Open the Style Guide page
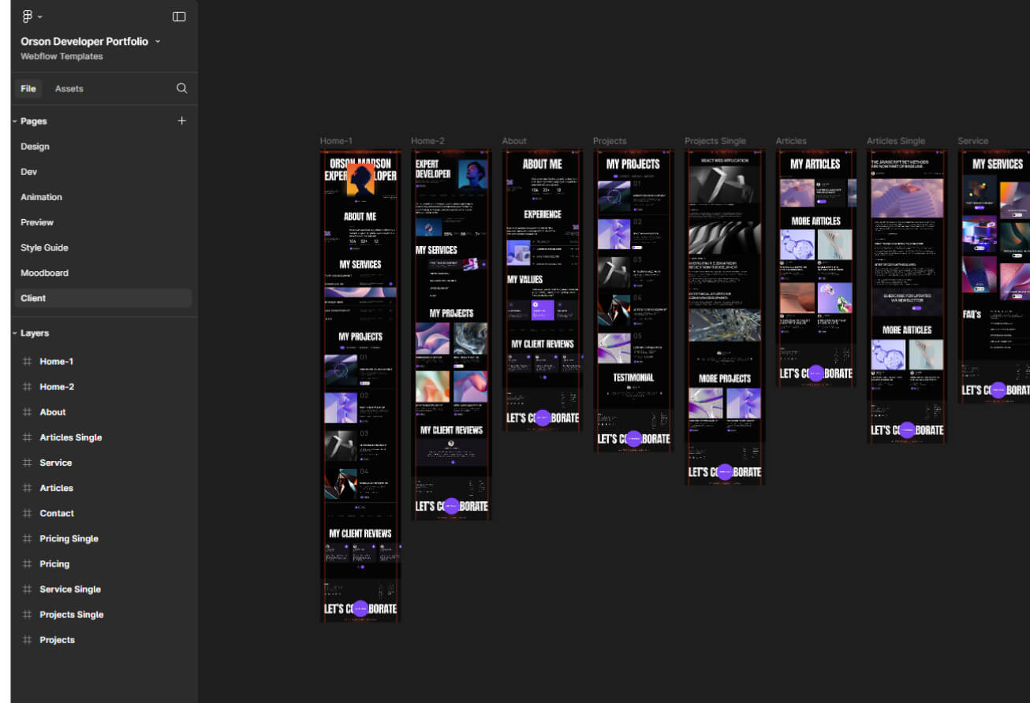The width and height of the screenshot is (1030, 703). point(44,247)
